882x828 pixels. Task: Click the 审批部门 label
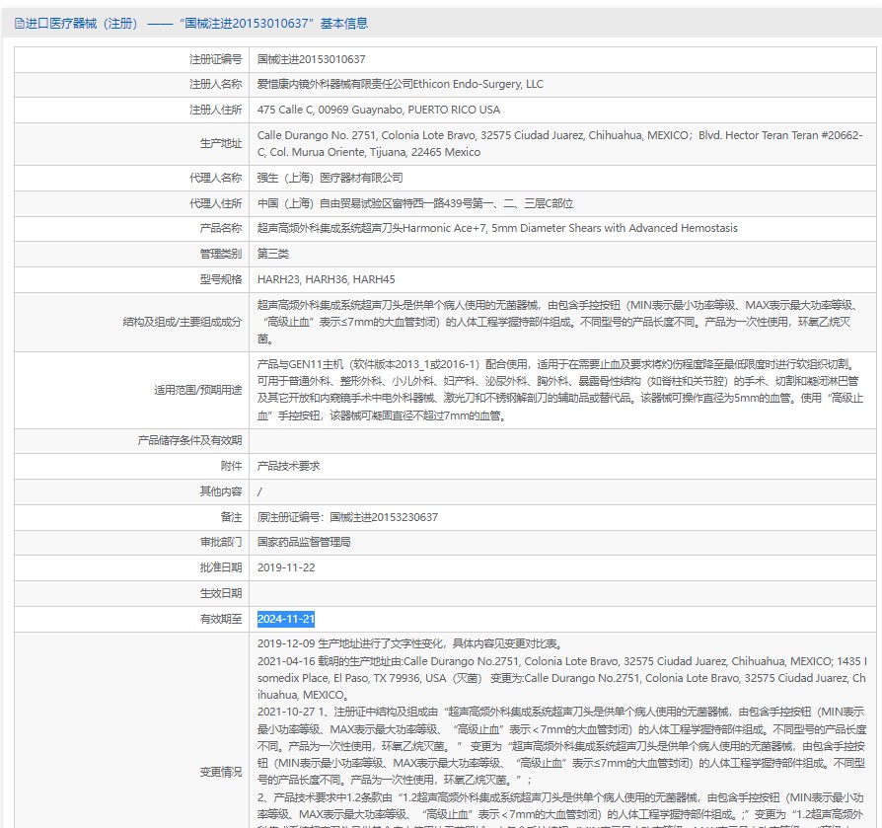click(x=221, y=542)
